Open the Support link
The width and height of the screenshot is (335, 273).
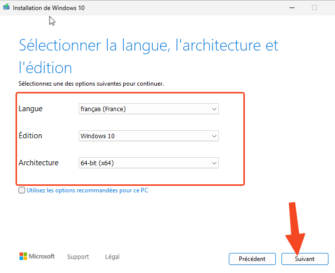click(x=78, y=256)
